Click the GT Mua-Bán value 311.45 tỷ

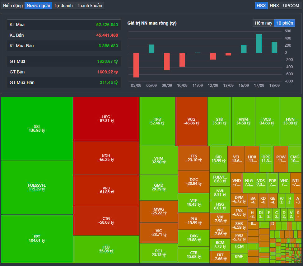109,82
